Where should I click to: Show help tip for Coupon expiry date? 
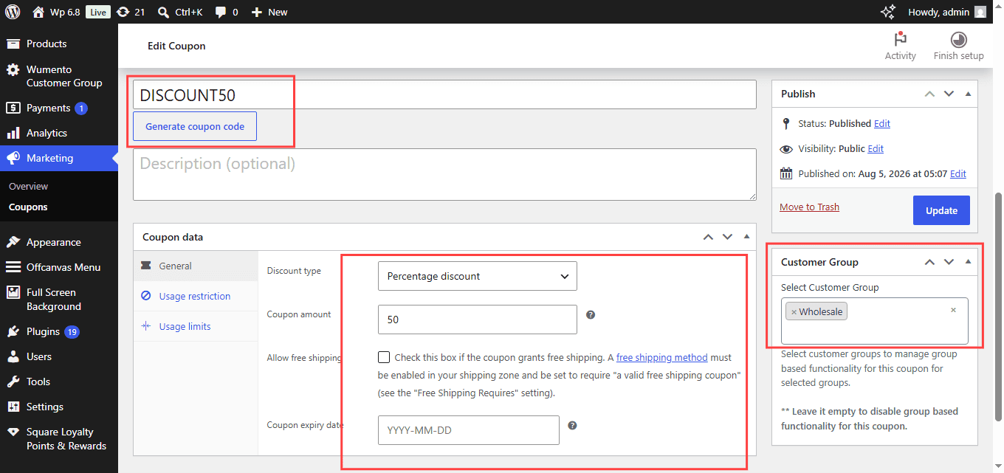572,425
